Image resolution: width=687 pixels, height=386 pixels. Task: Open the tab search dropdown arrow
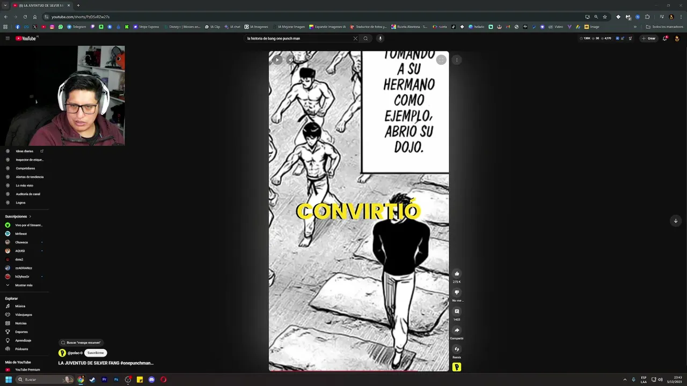coord(5,5)
